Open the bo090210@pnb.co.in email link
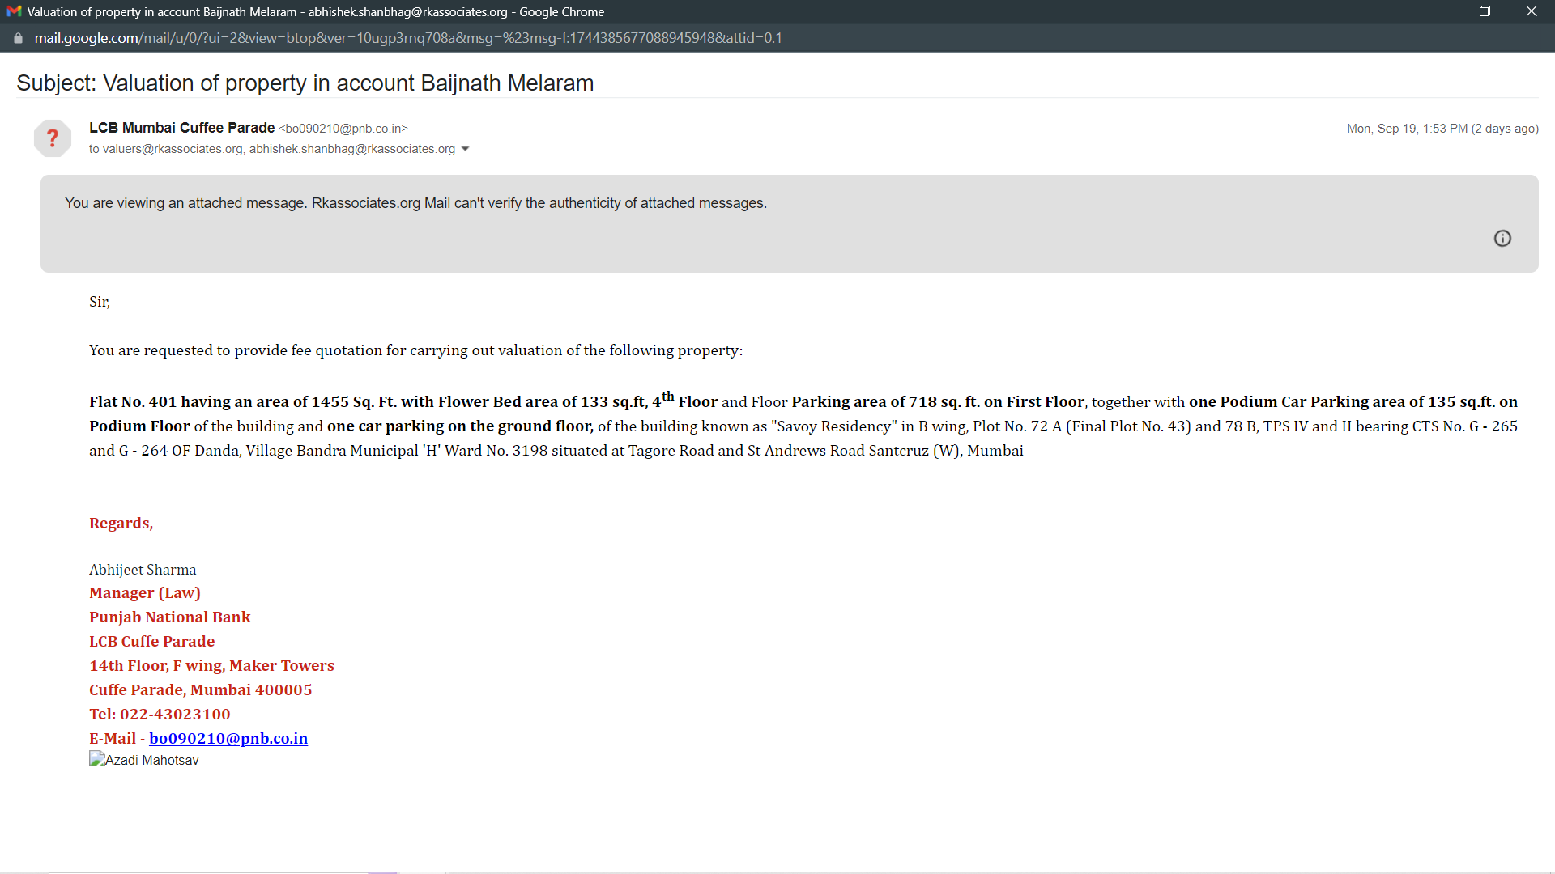Screen dimensions: 1555x874 tap(228, 738)
